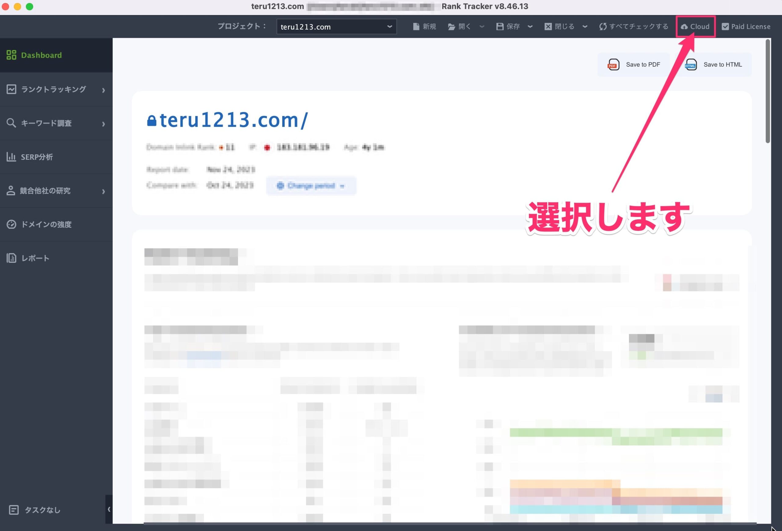Click the 保存 save button
782x531 pixels.
pos(508,27)
